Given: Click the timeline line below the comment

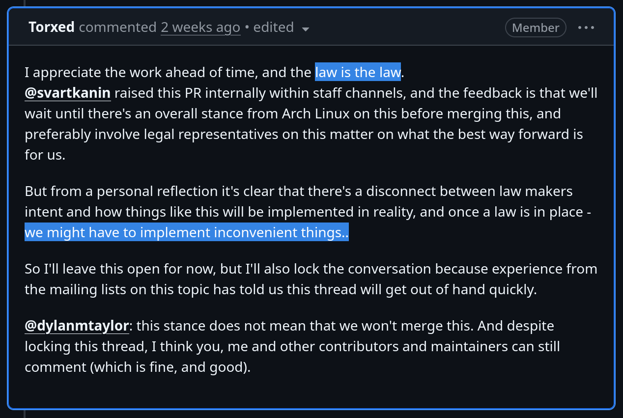Looking at the screenshot, I should [x=24, y=414].
